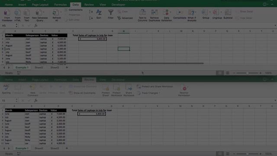Click 'Total Sales of Laptops' heading, bottom window
The height and width of the screenshot is (156, 277).
click(92, 110)
